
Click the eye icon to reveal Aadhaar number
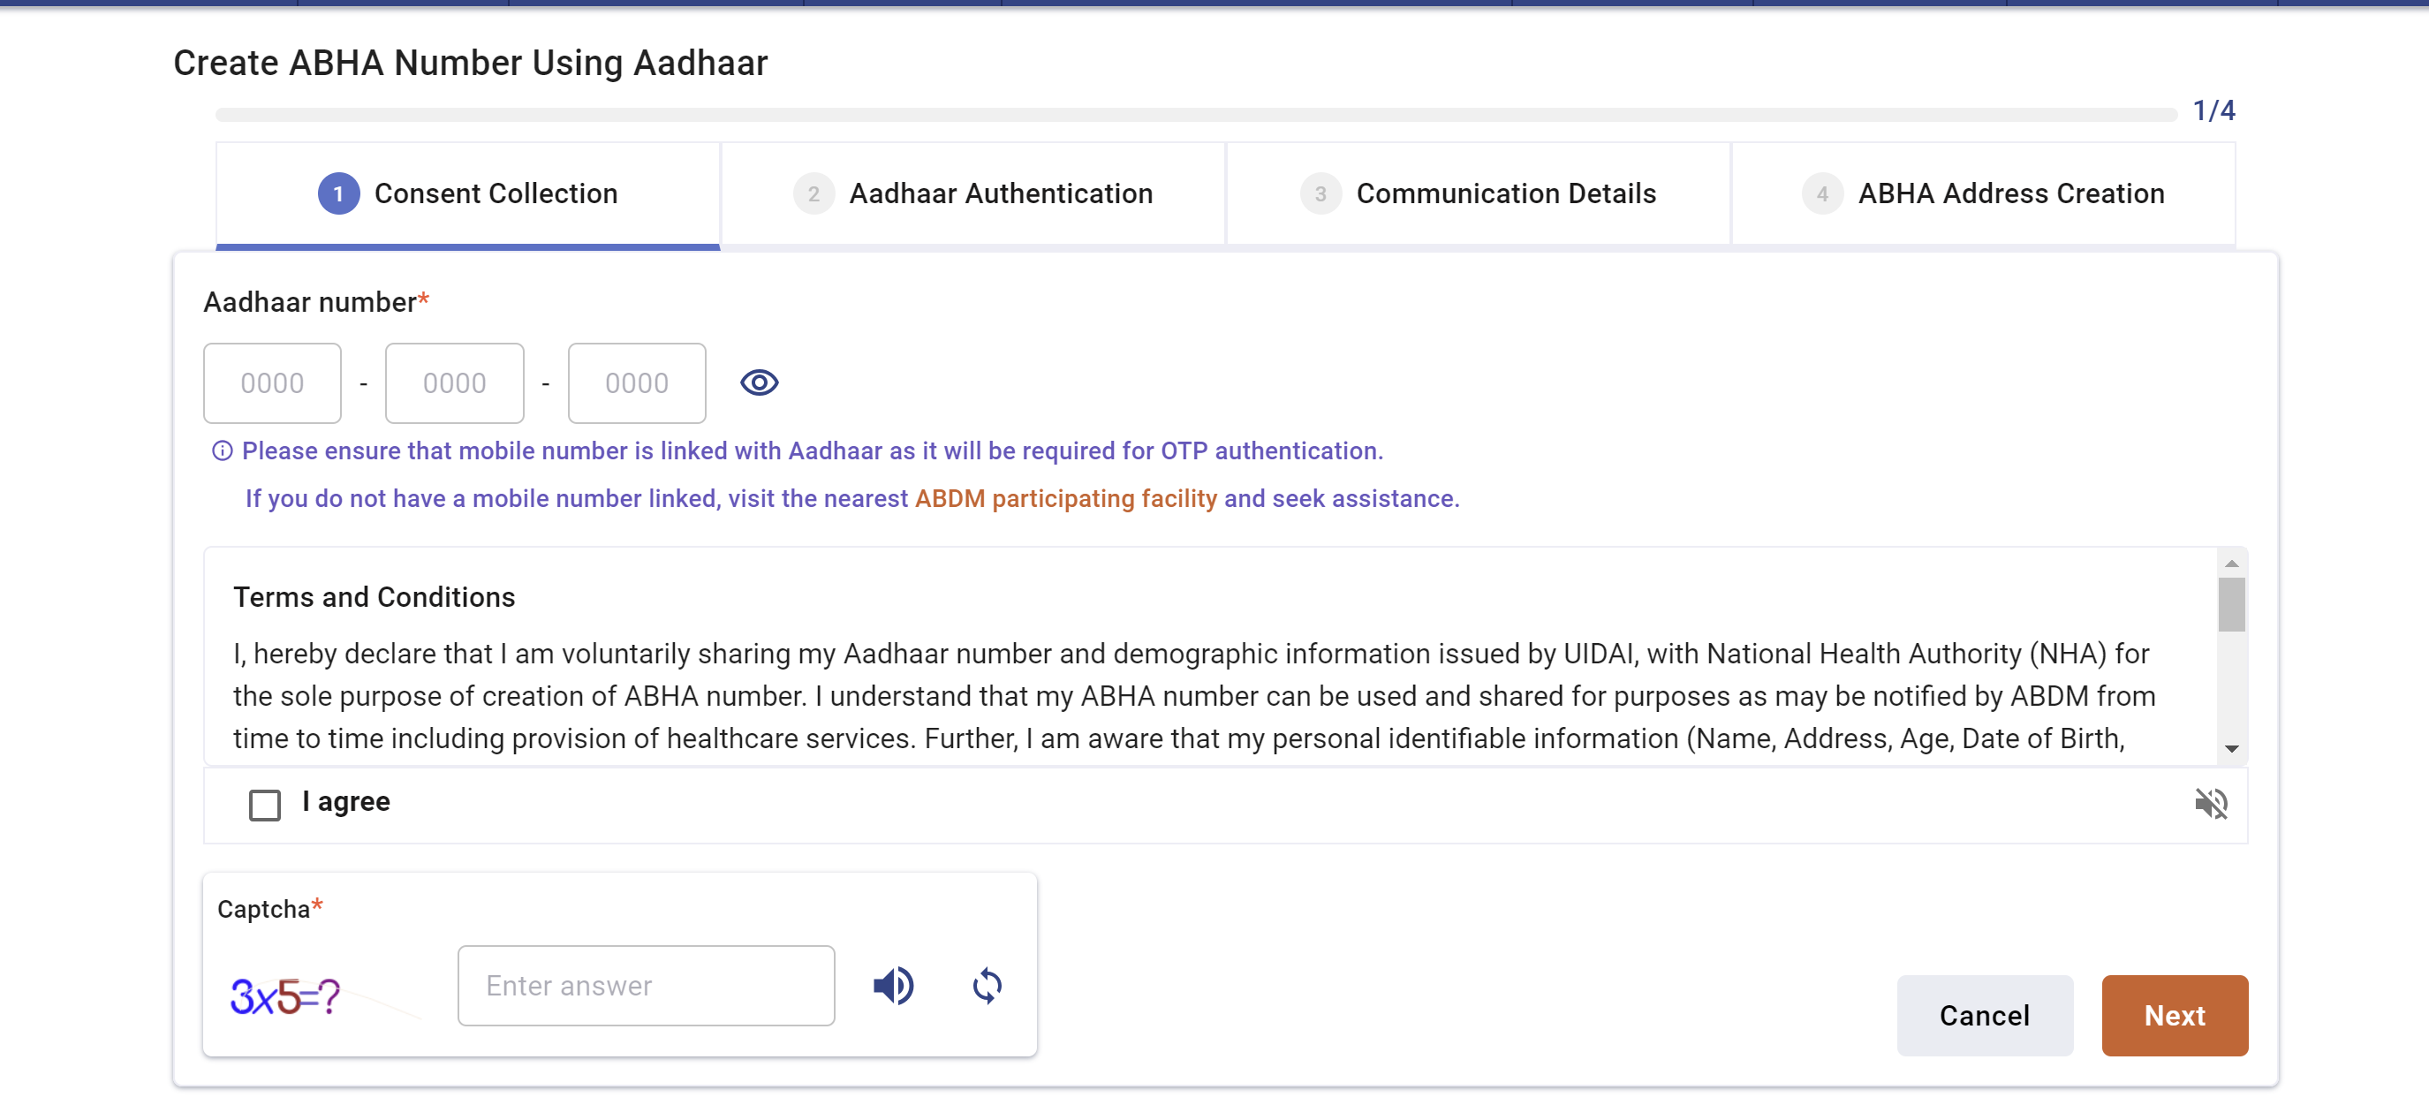[x=759, y=382]
